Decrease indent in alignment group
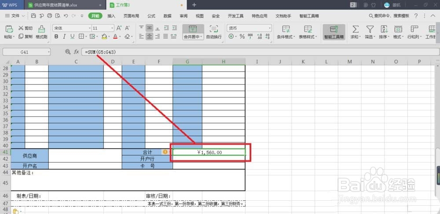Image resolution: width=440 pixels, height=214 pixels. 167,28
